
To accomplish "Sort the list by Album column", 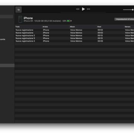I will click(72, 27).
